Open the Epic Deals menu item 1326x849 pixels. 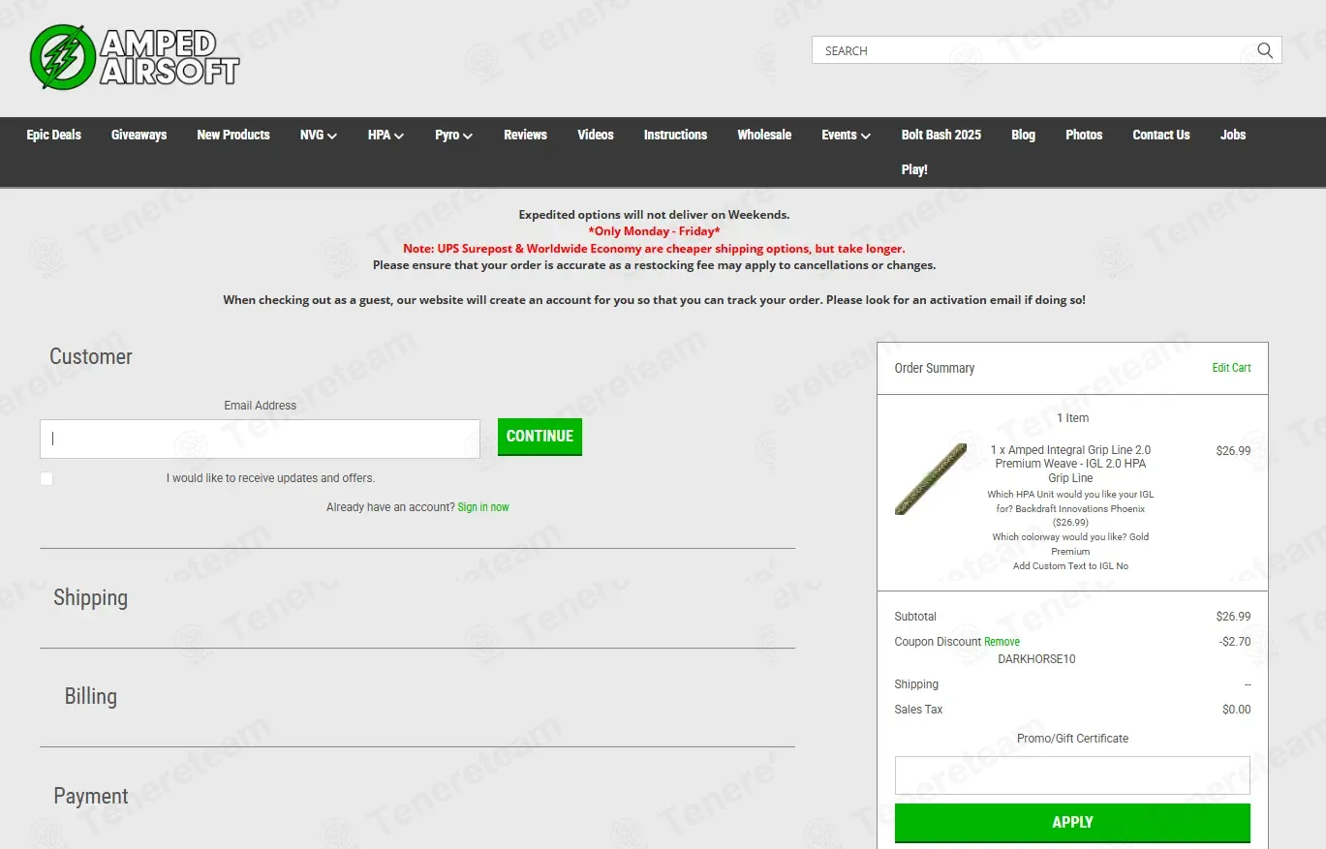(54, 135)
